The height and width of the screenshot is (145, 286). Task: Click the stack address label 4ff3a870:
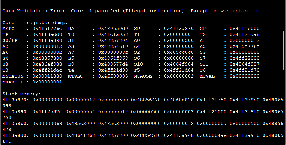16,100
